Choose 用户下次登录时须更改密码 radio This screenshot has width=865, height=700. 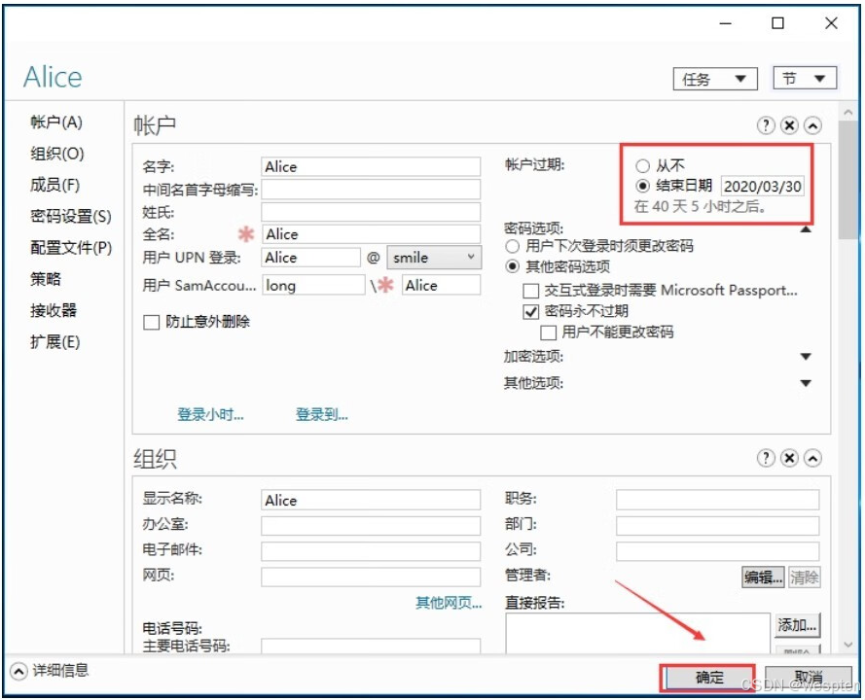[x=513, y=246]
